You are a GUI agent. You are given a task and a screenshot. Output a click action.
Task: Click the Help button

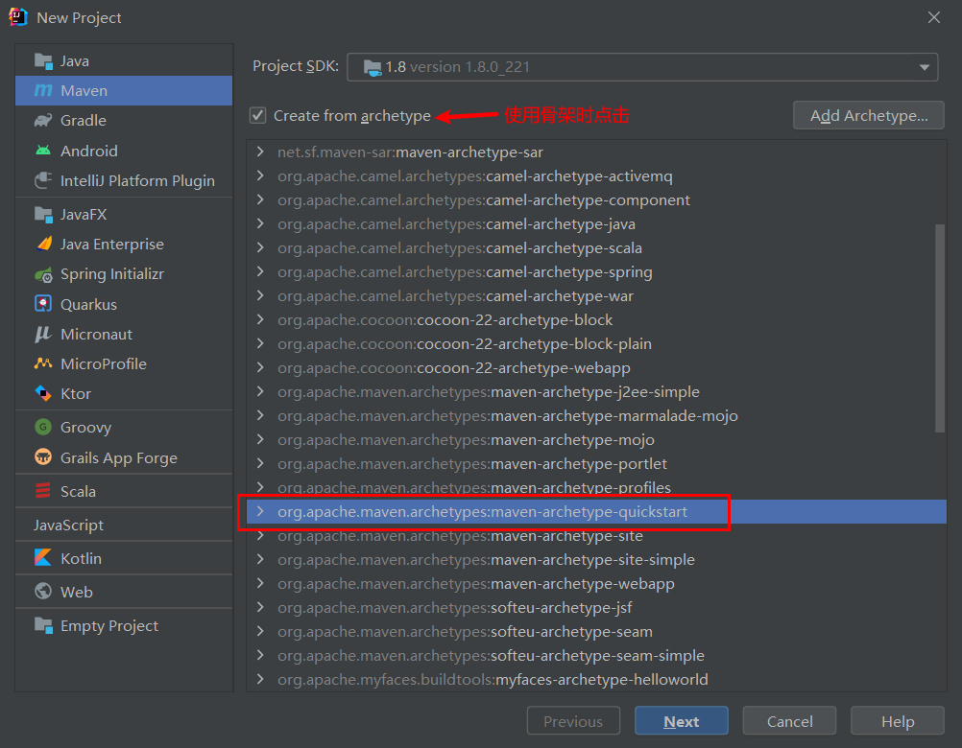coord(898,721)
